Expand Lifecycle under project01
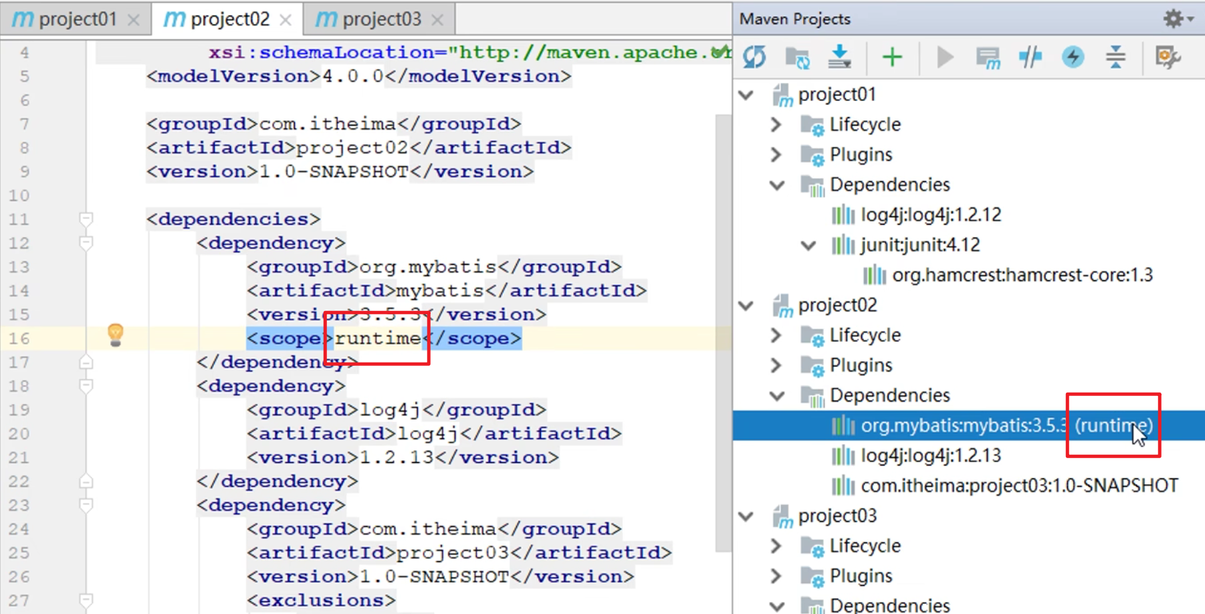Screen dimensions: 1205x614 [776, 124]
